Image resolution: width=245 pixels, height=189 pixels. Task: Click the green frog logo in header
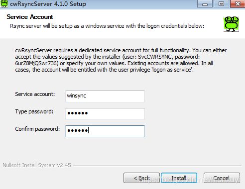(x=231, y=24)
